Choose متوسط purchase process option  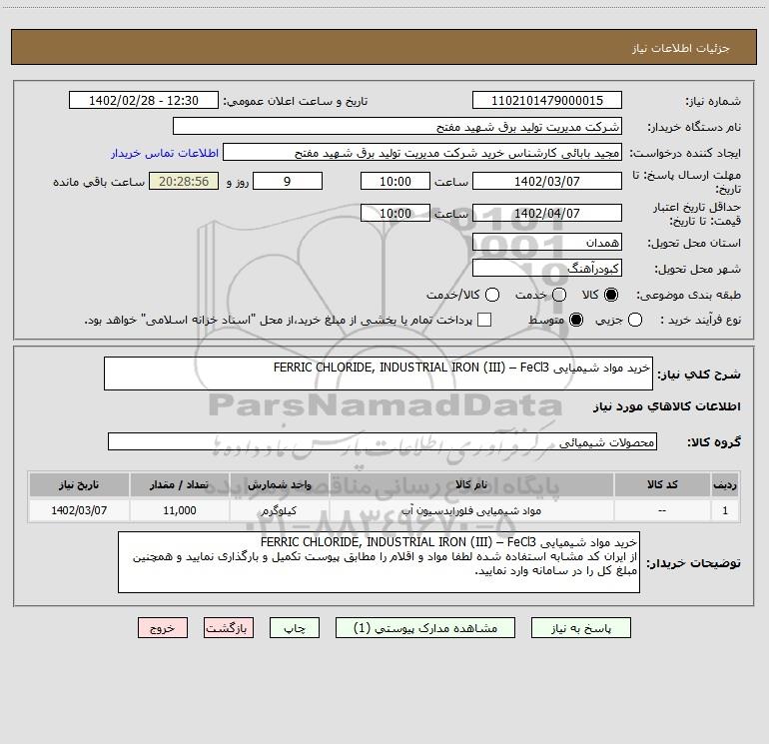[576, 320]
